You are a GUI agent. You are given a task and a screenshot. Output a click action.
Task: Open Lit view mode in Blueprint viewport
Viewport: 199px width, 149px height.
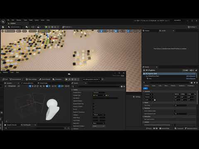(19, 86)
